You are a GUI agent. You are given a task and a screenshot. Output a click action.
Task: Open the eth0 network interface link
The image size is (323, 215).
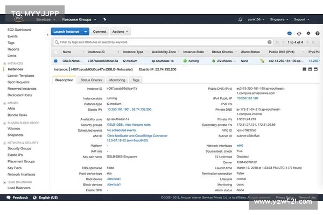(x=240, y=146)
